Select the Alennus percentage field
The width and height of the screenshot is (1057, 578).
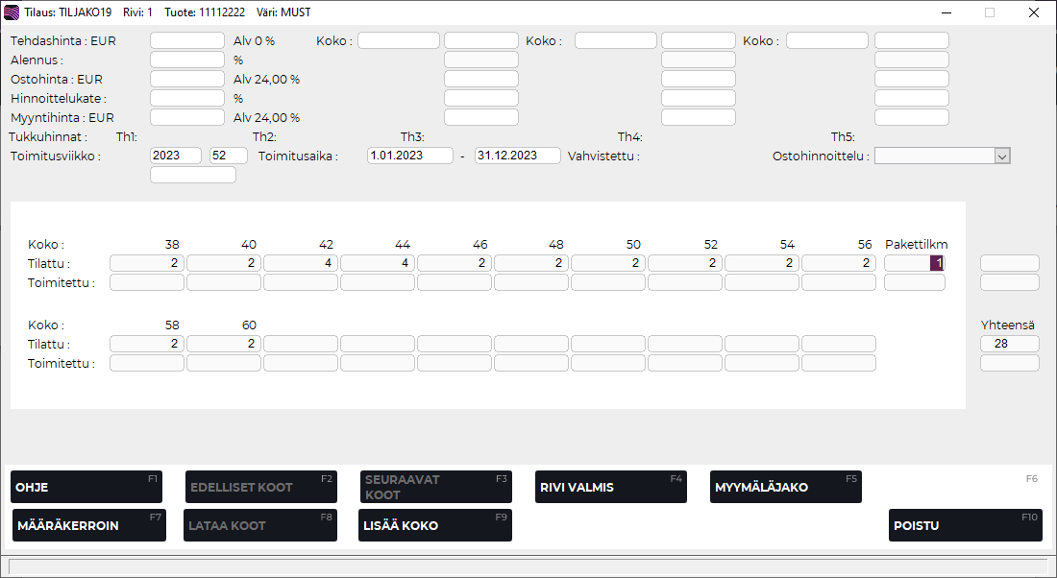point(187,60)
